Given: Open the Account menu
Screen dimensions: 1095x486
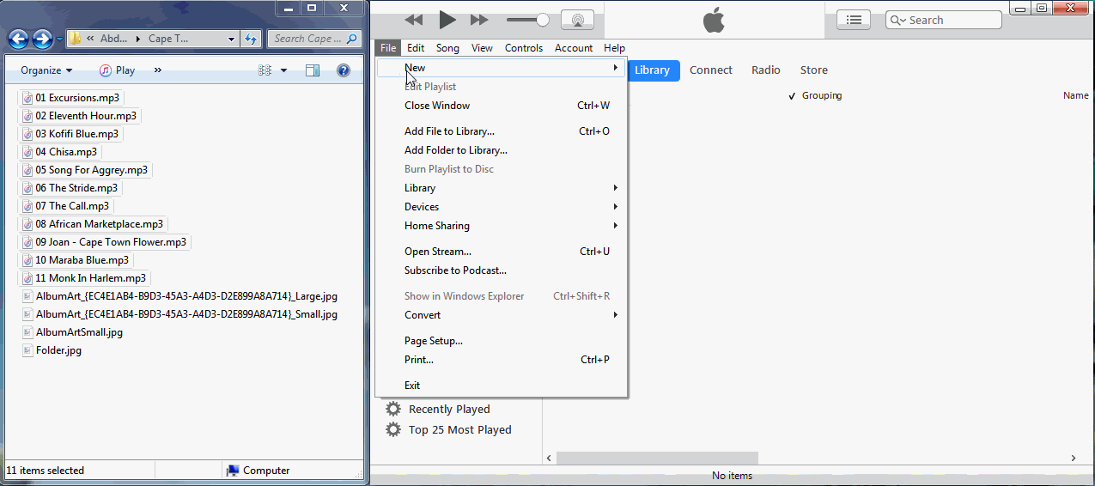Looking at the screenshot, I should click(x=574, y=48).
